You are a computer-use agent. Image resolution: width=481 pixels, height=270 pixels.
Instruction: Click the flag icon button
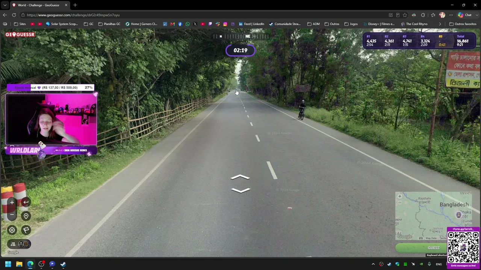click(x=26, y=230)
